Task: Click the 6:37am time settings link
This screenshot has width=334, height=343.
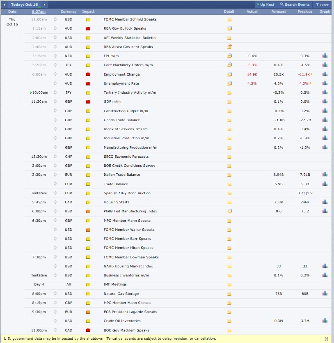Action: (39, 12)
